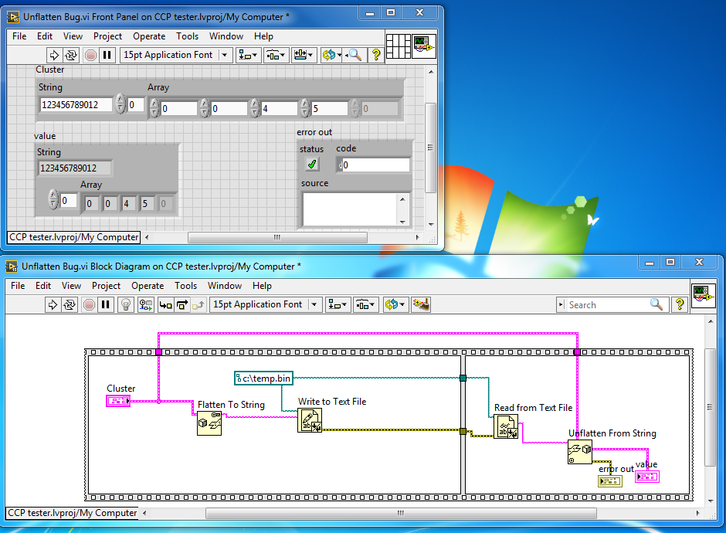This screenshot has width=726, height=533.
Task: Select the Read from Text File node
Action: 506,426
